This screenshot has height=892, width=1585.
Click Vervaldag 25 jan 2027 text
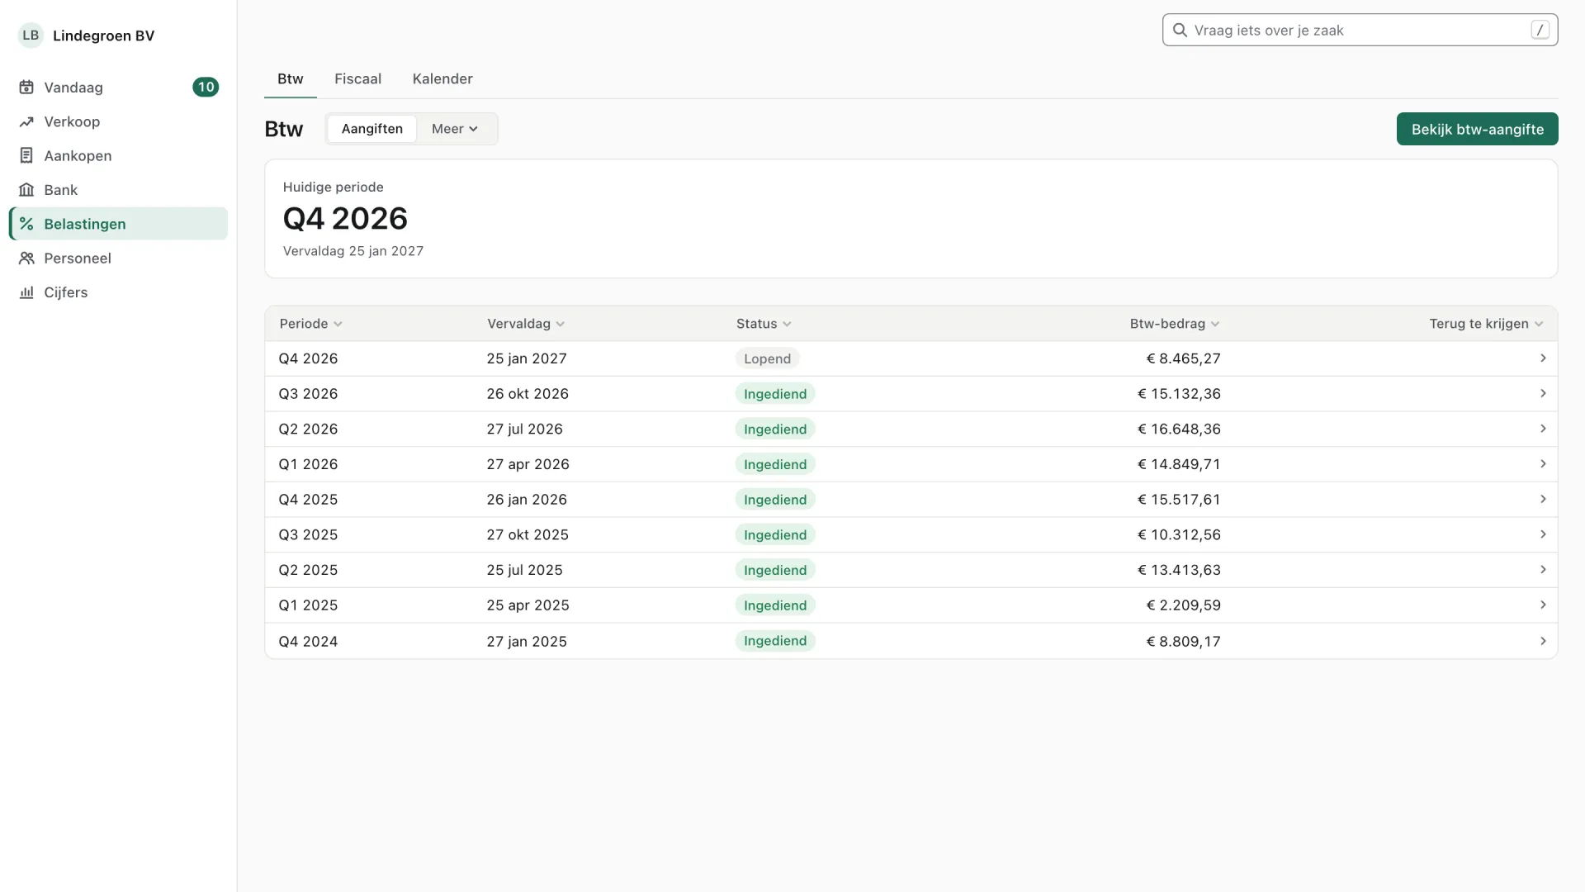tap(353, 251)
